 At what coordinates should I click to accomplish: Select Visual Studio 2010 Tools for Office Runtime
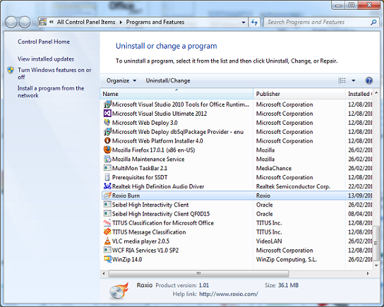click(180, 104)
